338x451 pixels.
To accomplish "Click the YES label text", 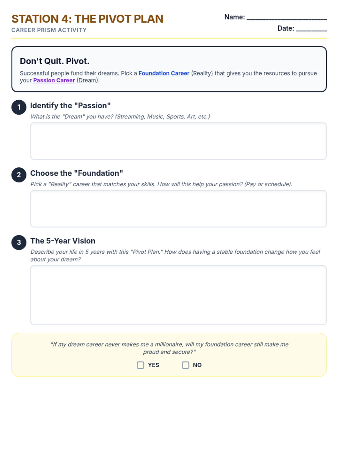I will tap(154, 365).
